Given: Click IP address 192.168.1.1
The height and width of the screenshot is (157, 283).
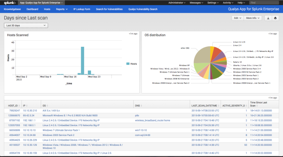Looking at the screenshot, I should tap(29, 121).
